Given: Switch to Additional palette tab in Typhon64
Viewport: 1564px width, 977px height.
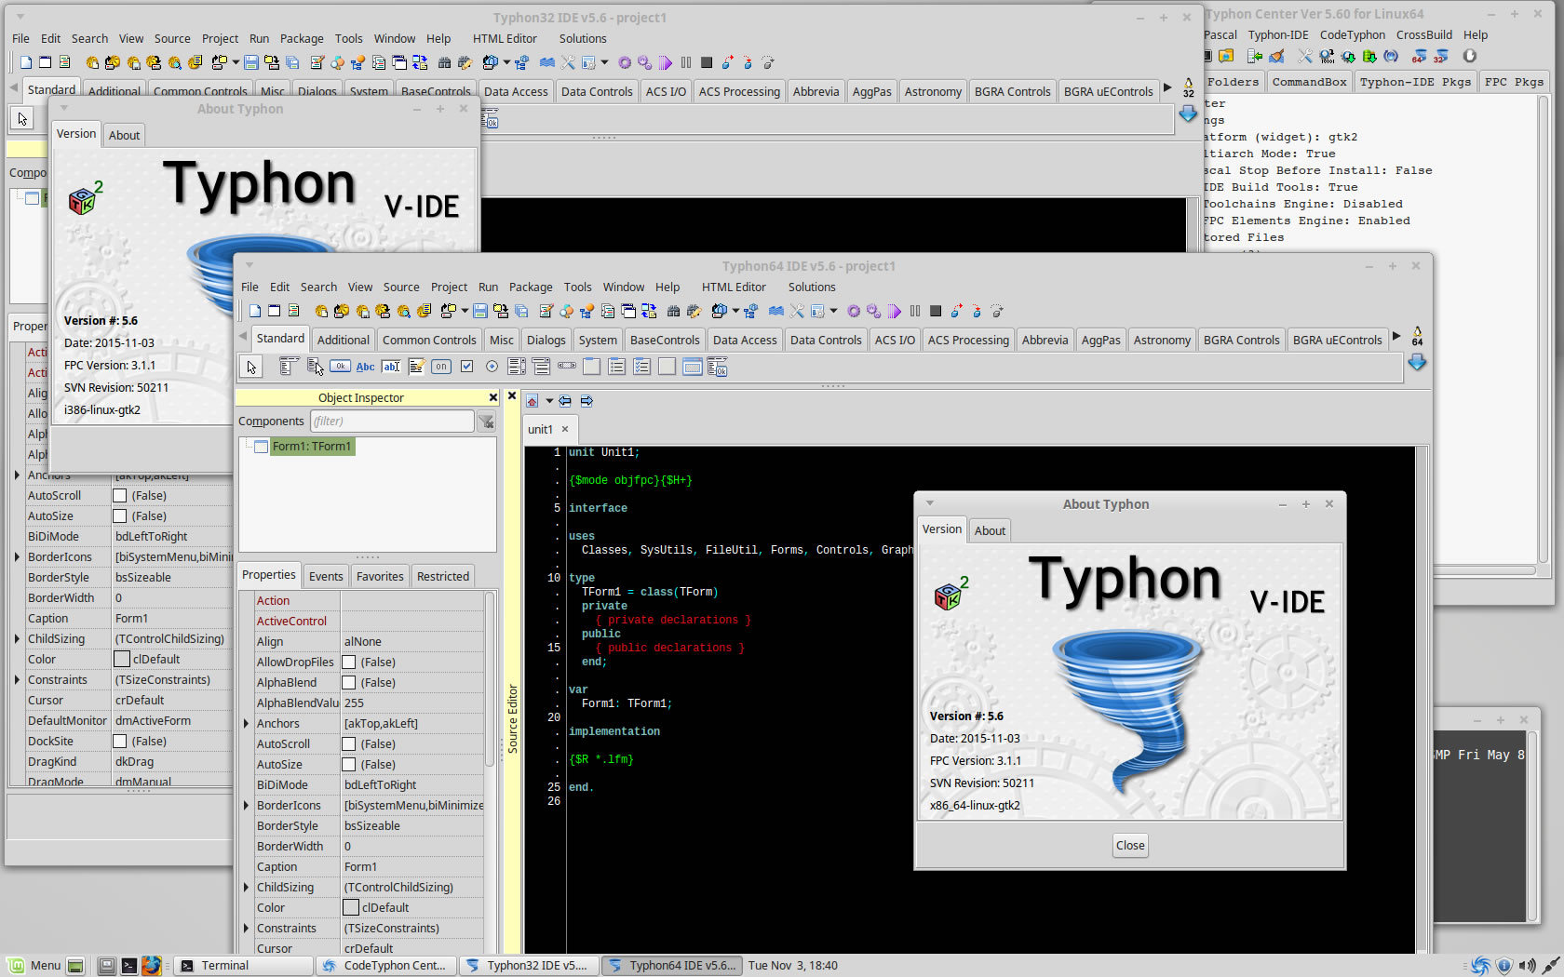Looking at the screenshot, I should pyautogui.click(x=343, y=340).
